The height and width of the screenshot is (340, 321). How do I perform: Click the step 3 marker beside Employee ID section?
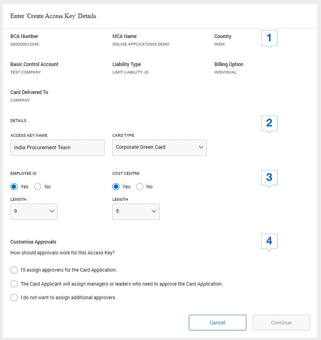tap(269, 178)
